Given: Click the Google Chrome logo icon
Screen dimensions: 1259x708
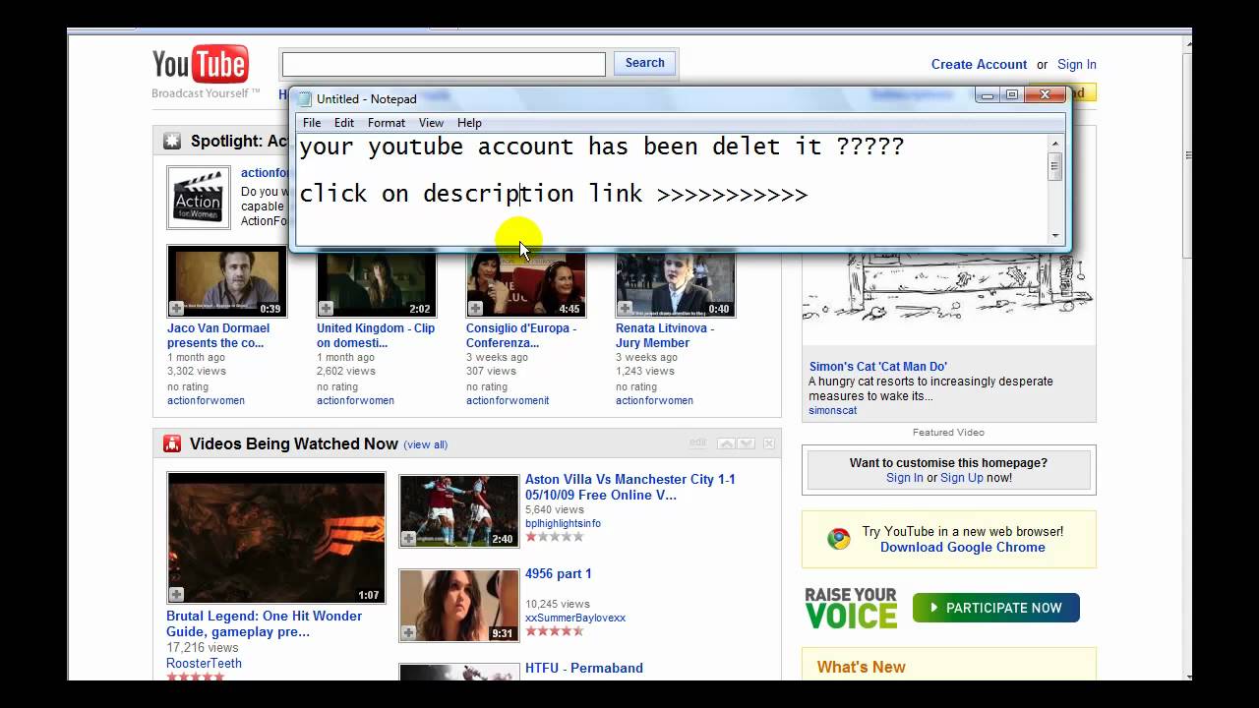Looking at the screenshot, I should coord(838,539).
